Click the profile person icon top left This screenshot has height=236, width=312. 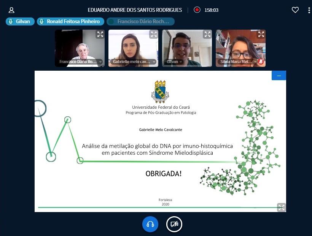click(11, 10)
